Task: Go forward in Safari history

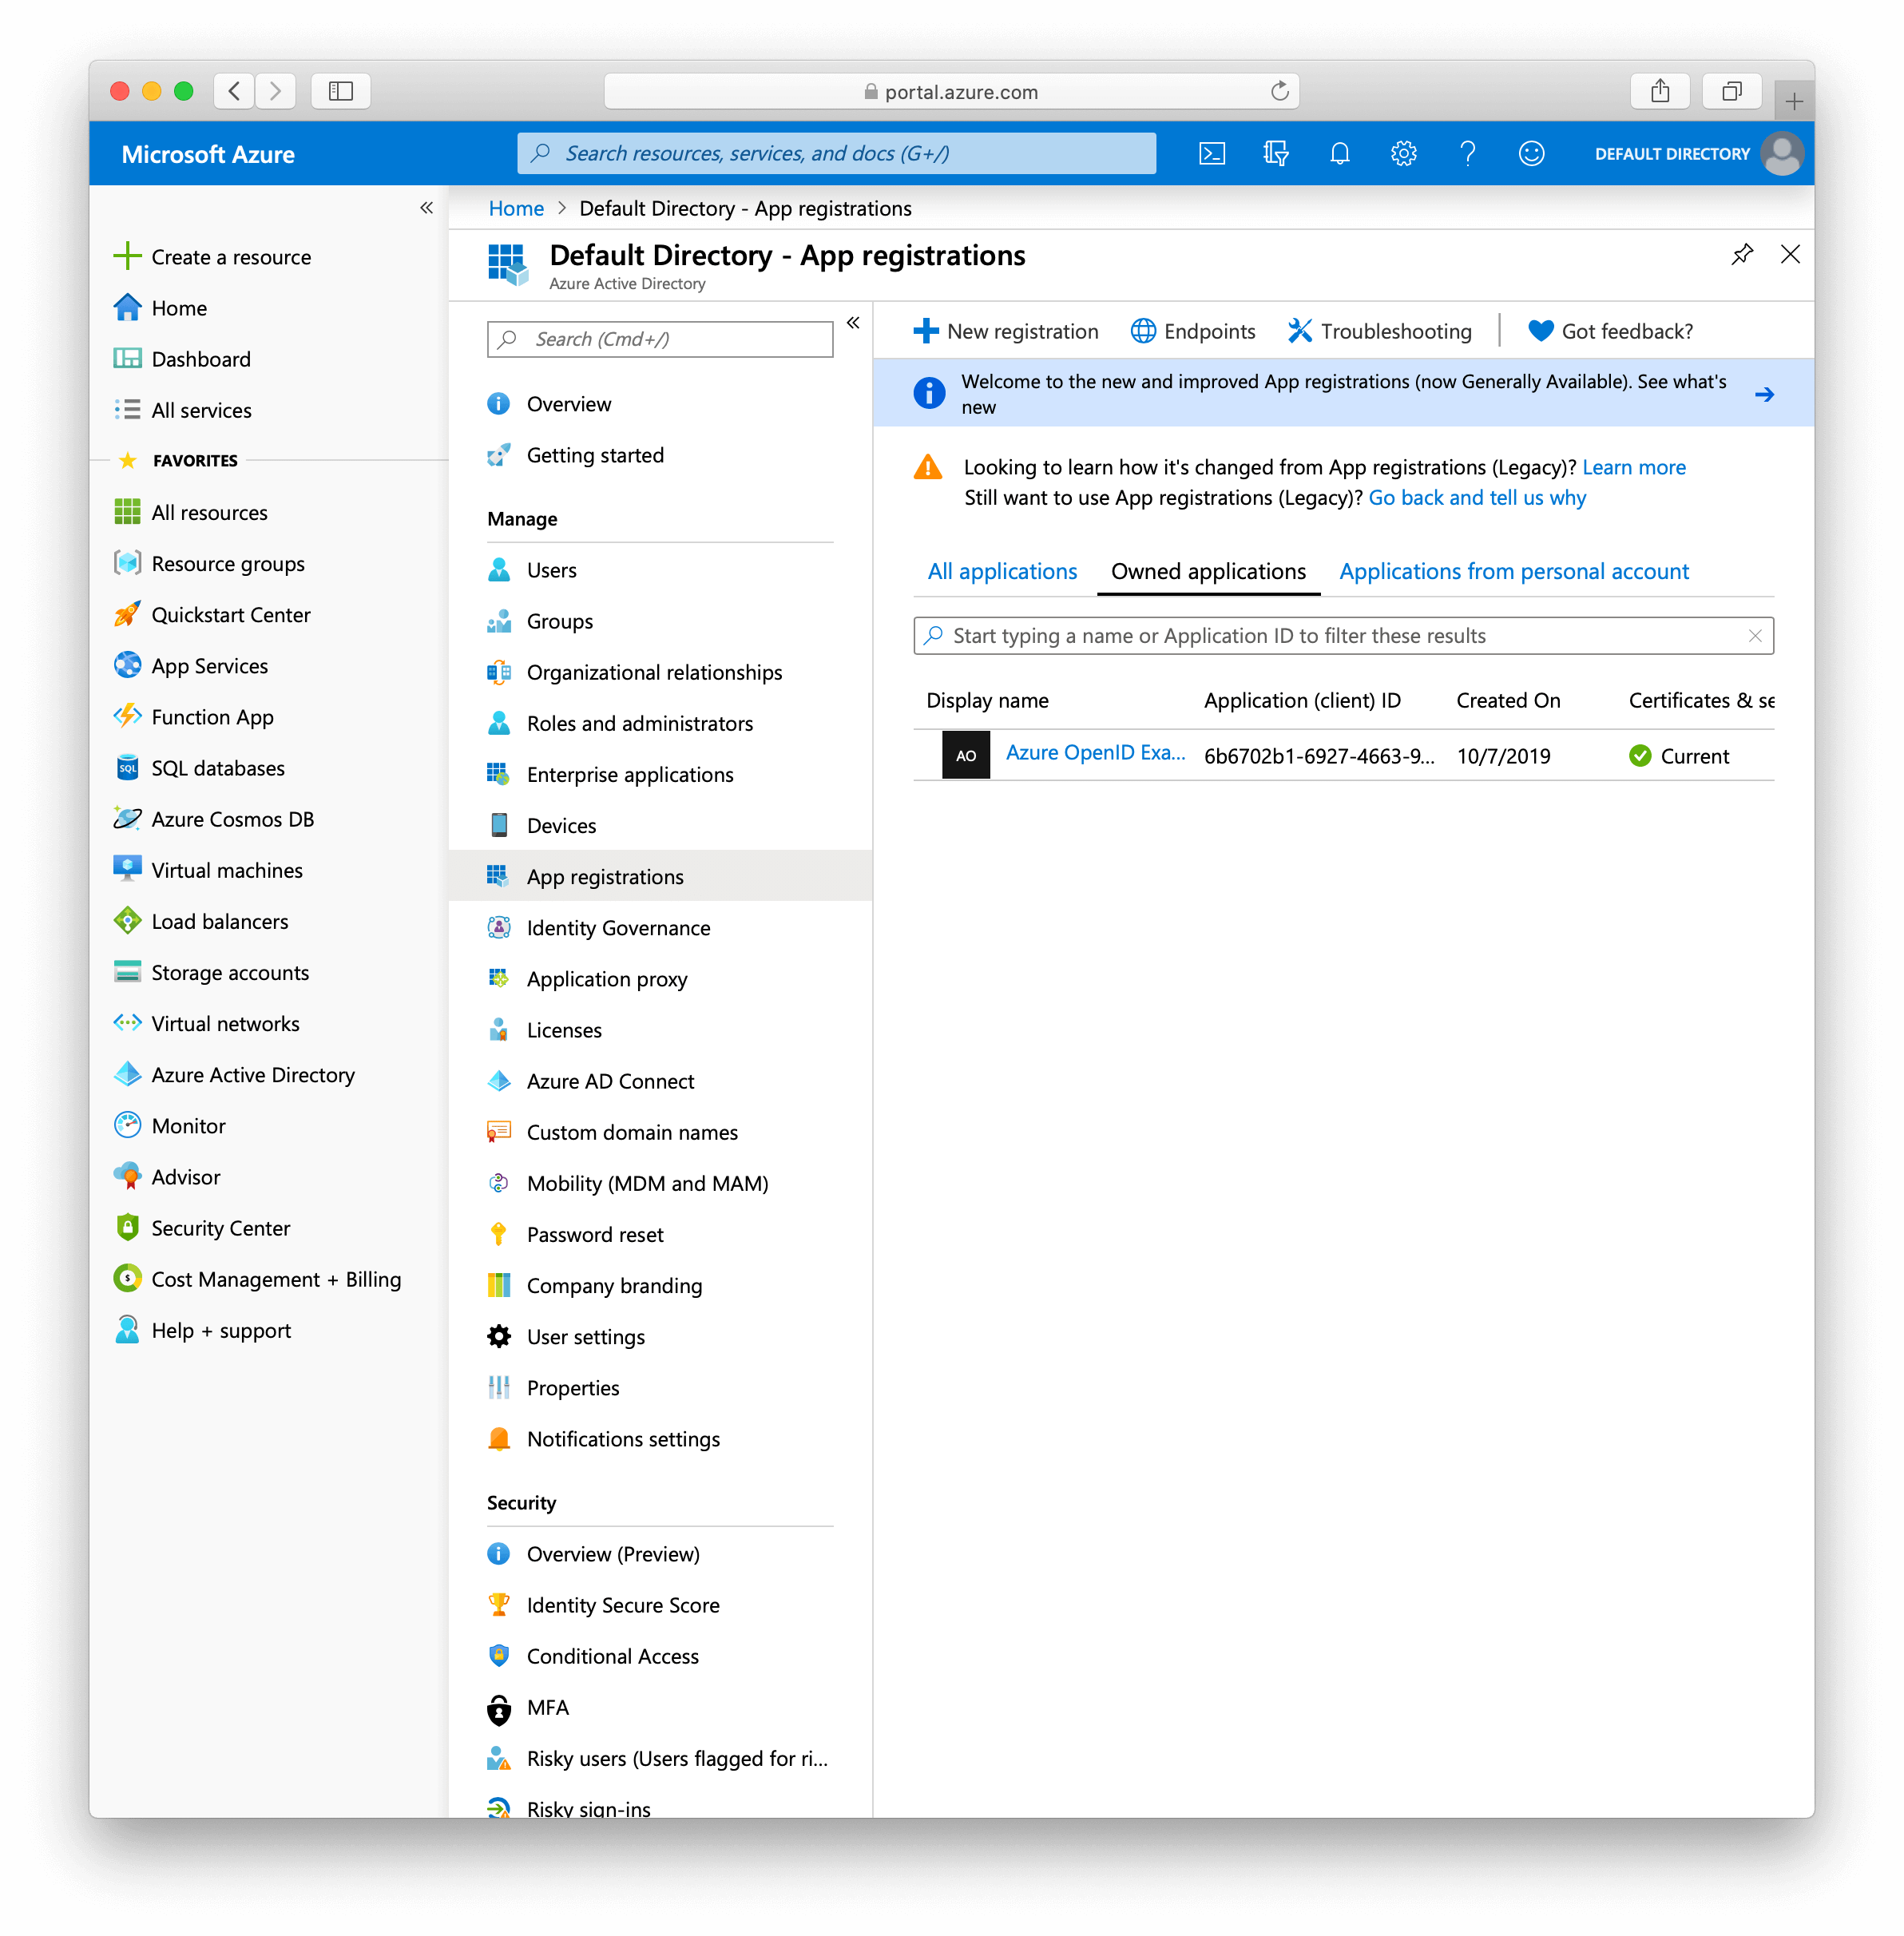Action: (276, 91)
